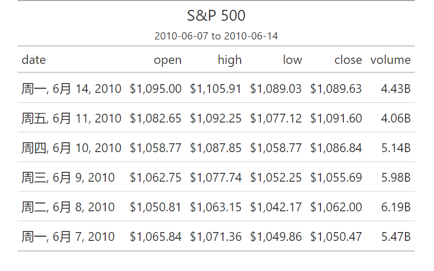Click close value $1,091.60
434x271 pixels.
[336, 118]
